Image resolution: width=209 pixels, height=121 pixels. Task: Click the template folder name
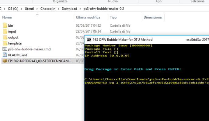[15, 43]
